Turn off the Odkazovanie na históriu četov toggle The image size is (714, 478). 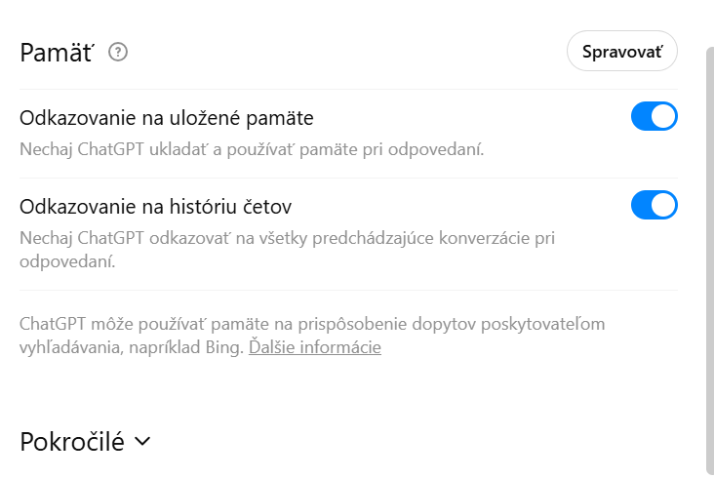[x=654, y=206]
